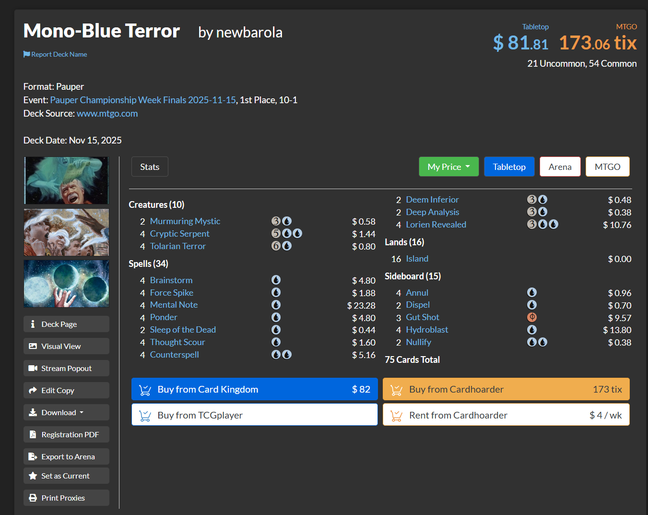Click the blue mana symbol next to Brainstorm
The height and width of the screenshot is (515, 648).
(x=276, y=280)
